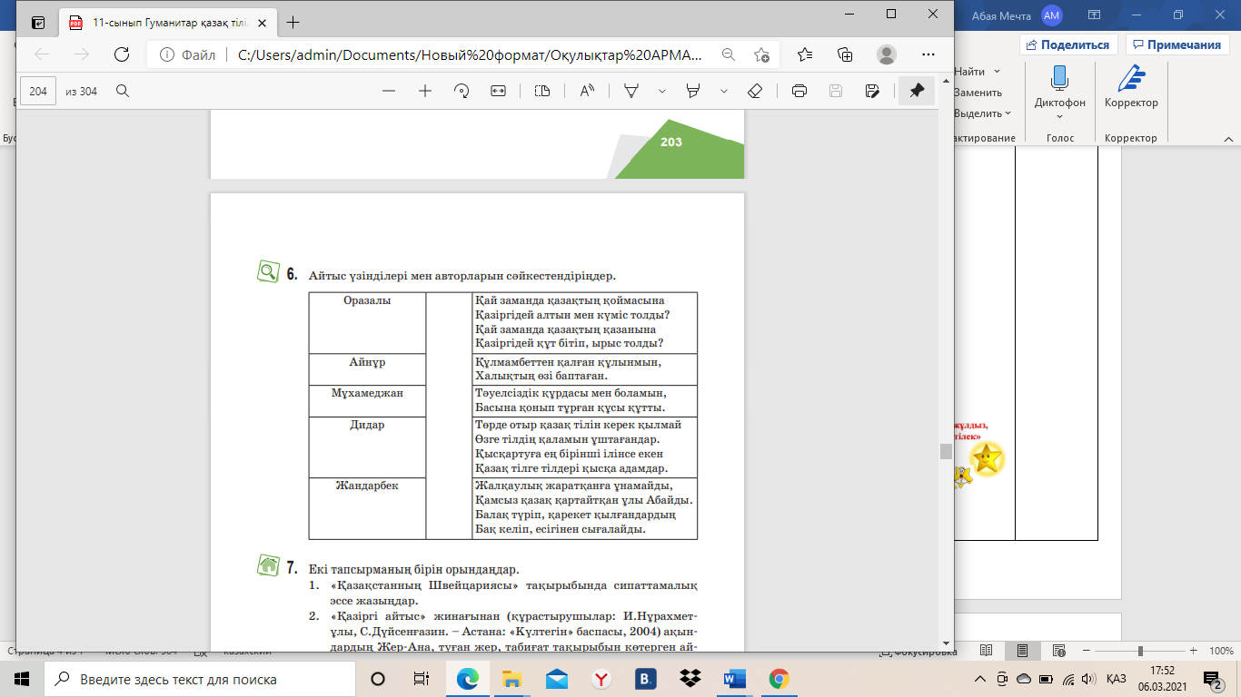Screen dimensions: 1241x697
Task: Toggle the pin for the PDF toolbar
Action: click(x=917, y=91)
